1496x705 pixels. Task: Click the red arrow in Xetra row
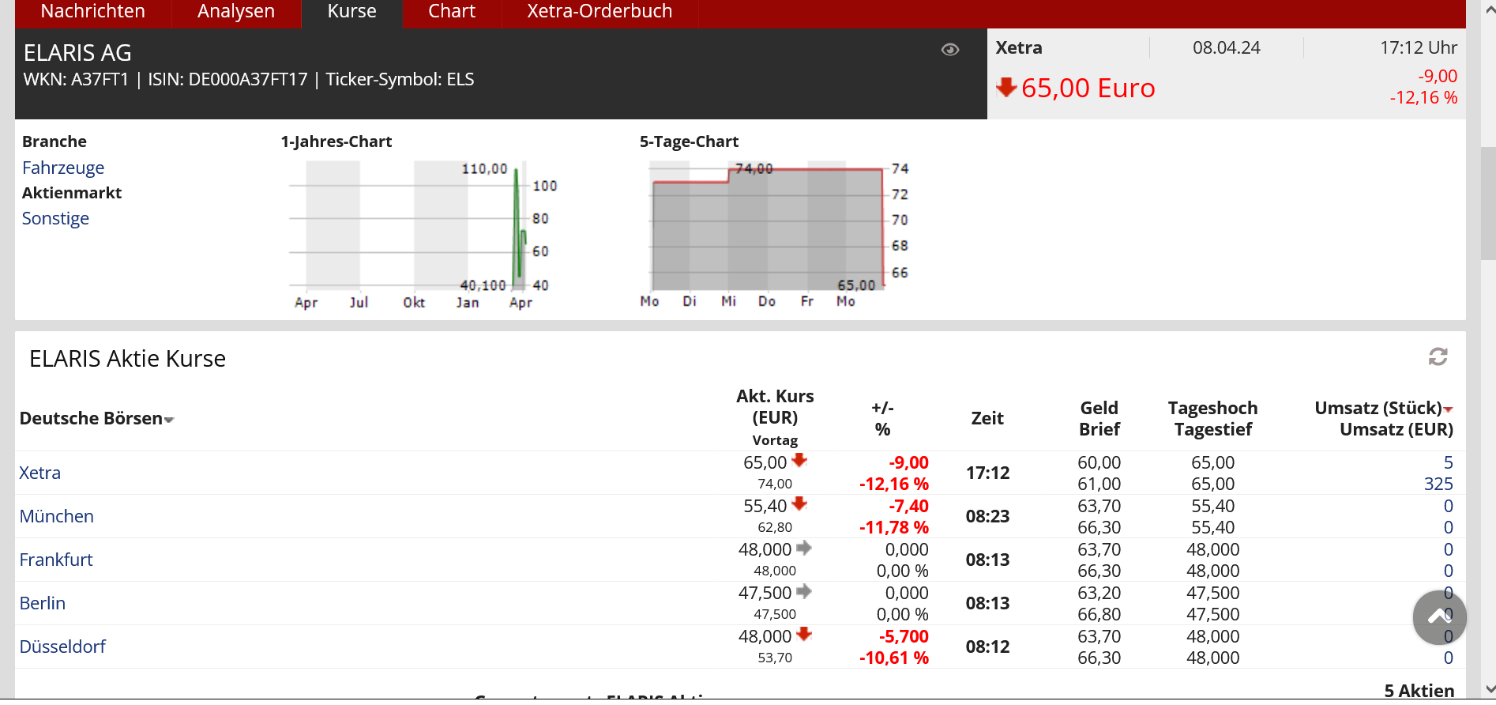(x=799, y=460)
